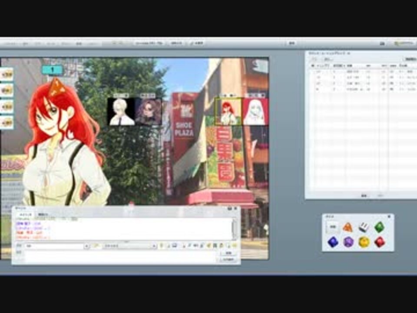Roll the blue ten-sided die in dice panel
Image resolution: width=417 pixels, height=313 pixels.
coord(333,242)
